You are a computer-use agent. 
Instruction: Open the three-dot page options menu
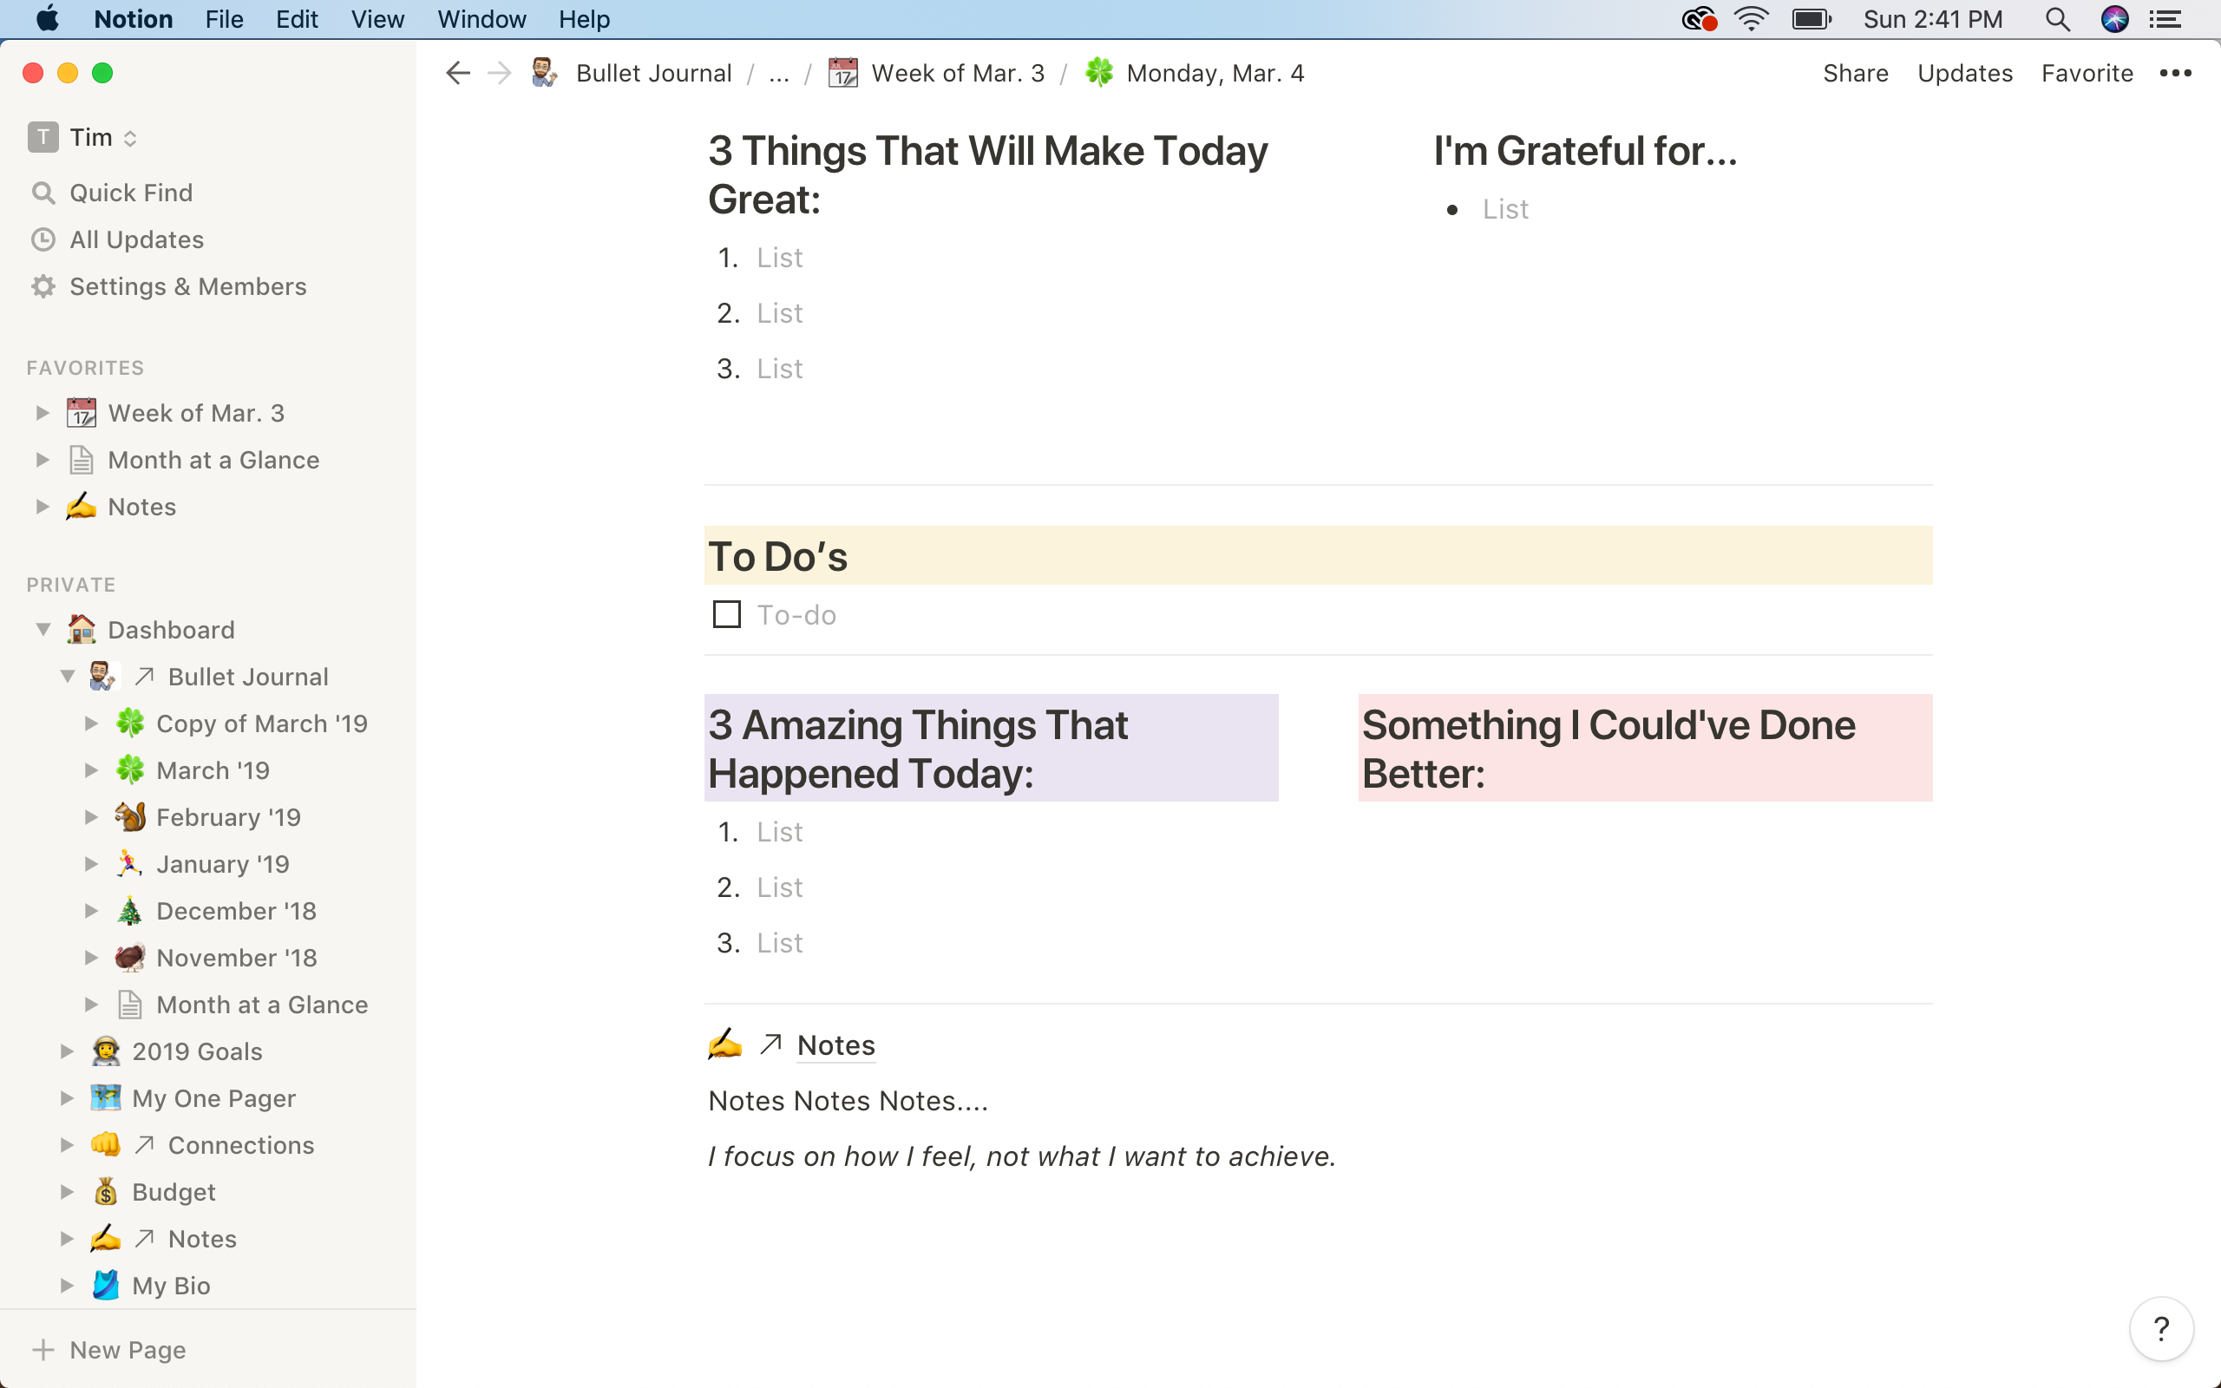tap(2175, 74)
